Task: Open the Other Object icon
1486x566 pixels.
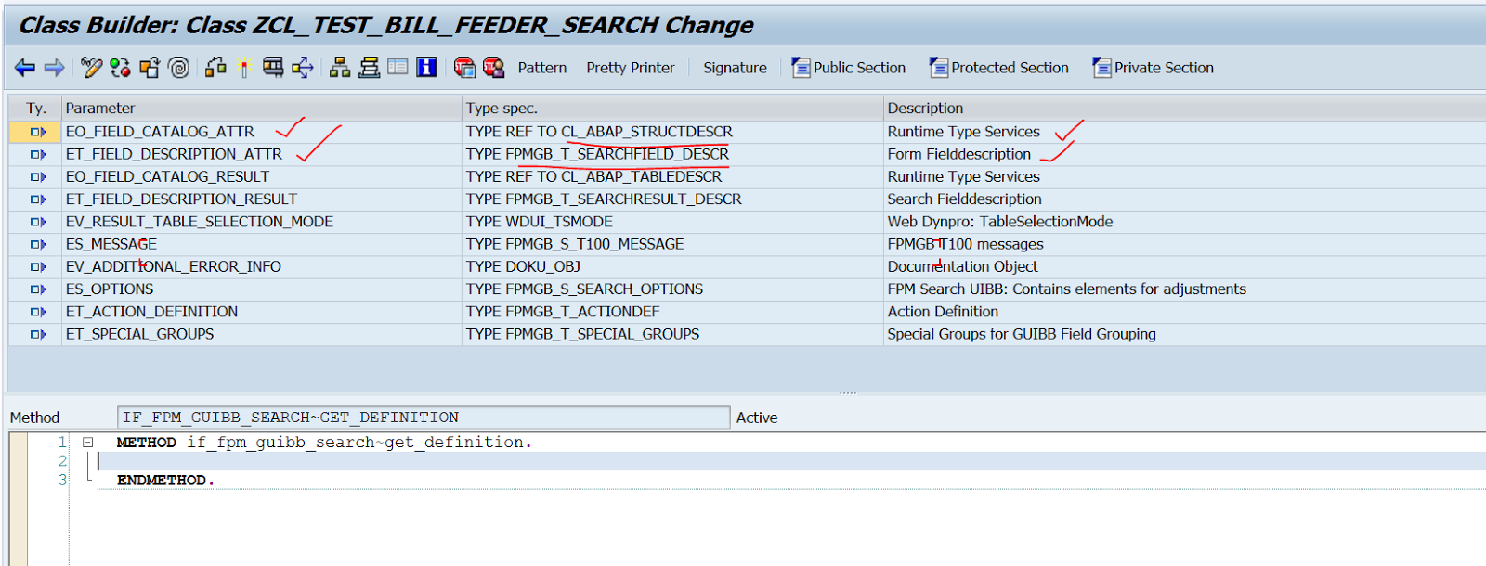Action: click(150, 68)
